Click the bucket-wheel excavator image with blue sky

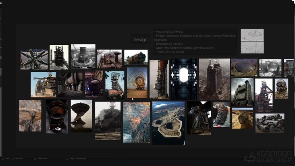(43, 84)
